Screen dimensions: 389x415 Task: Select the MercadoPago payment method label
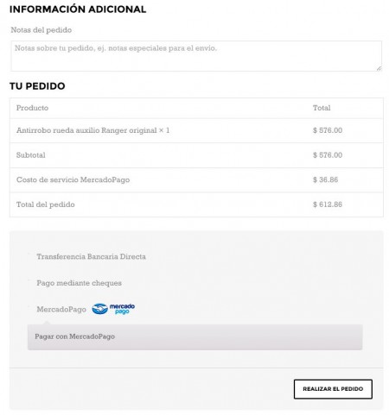click(x=61, y=310)
